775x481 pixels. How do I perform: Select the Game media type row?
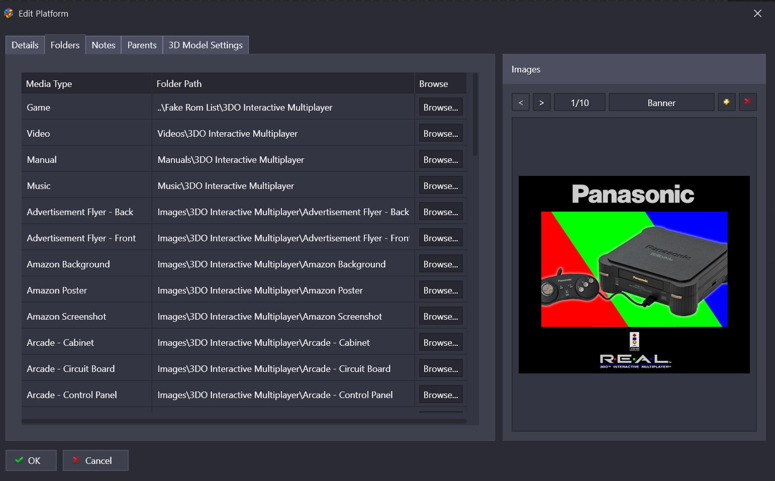coord(86,107)
